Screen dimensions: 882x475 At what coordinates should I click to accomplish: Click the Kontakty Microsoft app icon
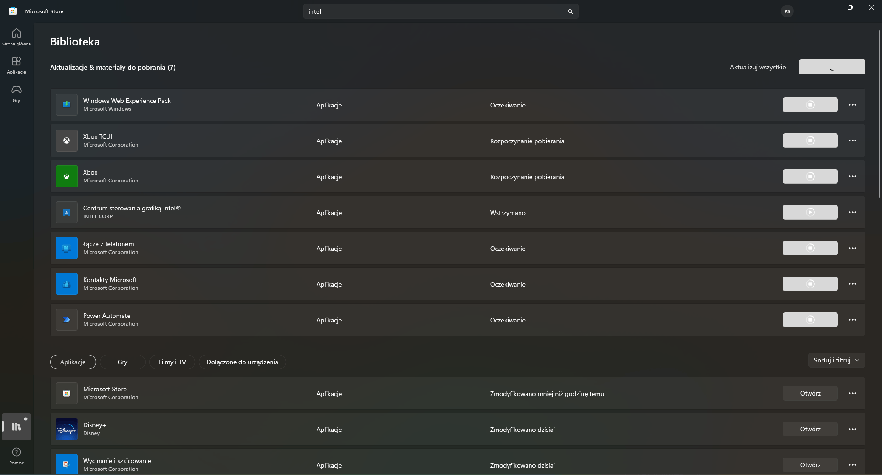click(x=67, y=284)
